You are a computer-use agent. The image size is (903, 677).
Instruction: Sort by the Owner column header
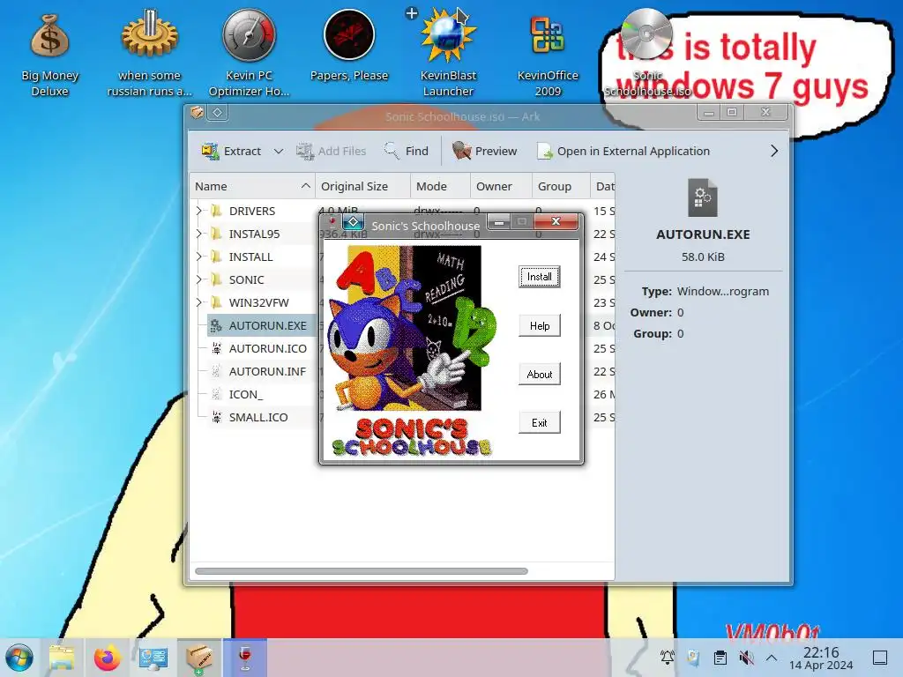pos(501,186)
